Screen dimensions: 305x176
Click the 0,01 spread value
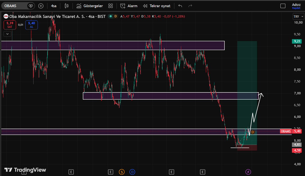[21, 25]
